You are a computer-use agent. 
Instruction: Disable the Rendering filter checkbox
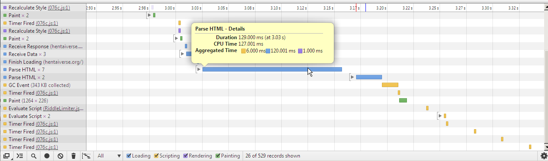coord(186,156)
